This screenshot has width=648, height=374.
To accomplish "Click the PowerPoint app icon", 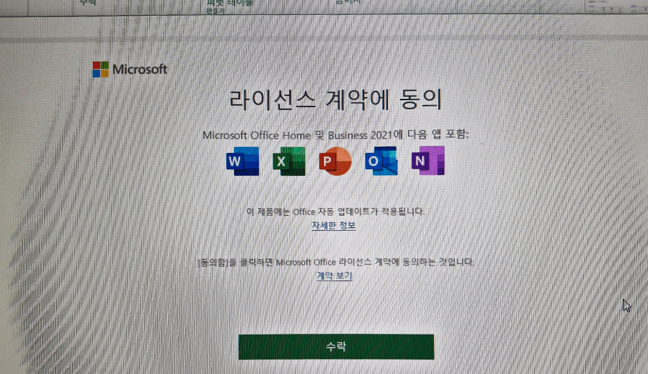I will [335, 161].
